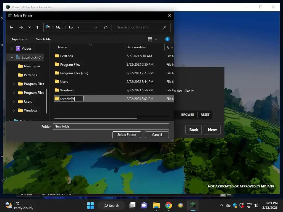Go up one folder level
Screen dimensions: 283x212
(37, 27)
